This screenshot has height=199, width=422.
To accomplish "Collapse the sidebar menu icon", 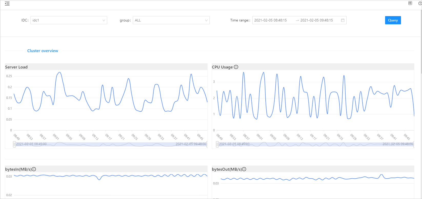I will tap(7, 4).
